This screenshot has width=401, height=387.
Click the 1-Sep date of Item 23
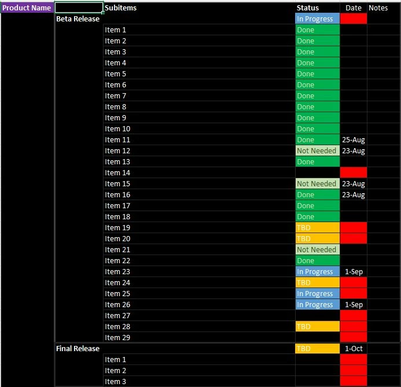354,272
